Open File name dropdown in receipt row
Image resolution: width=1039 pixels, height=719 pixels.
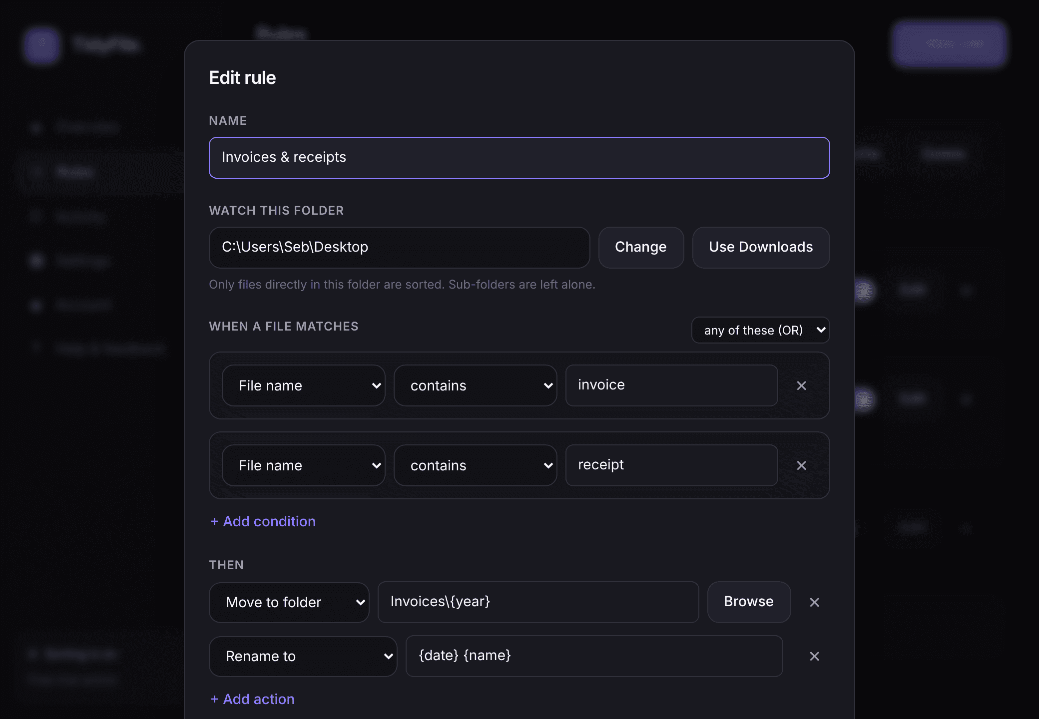(303, 465)
